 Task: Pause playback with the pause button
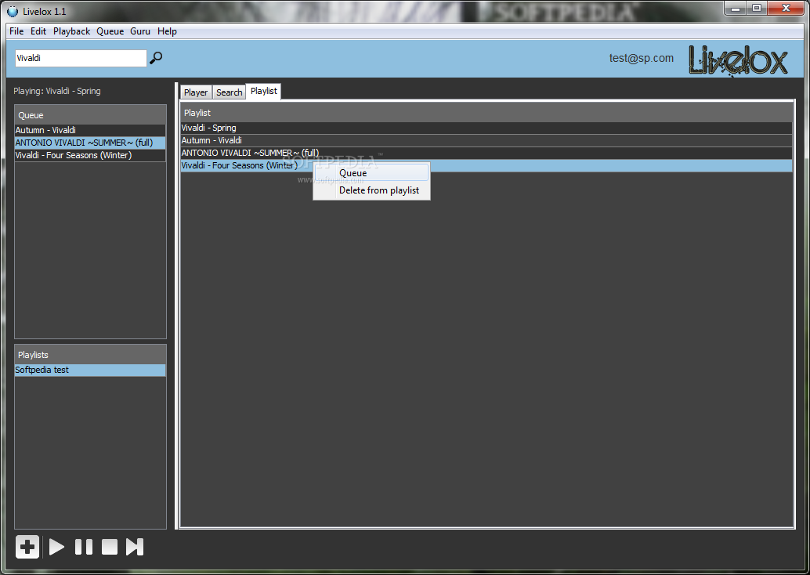(84, 547)
